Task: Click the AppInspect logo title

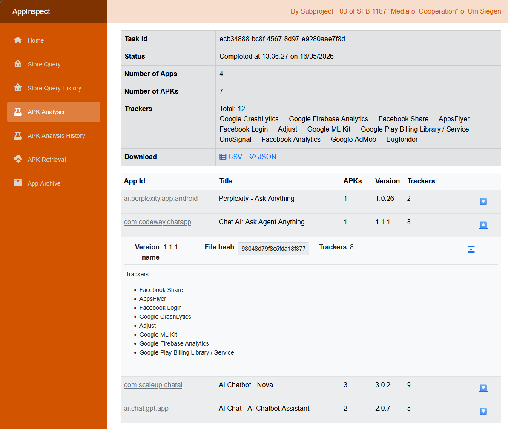Action: (31, 11)
